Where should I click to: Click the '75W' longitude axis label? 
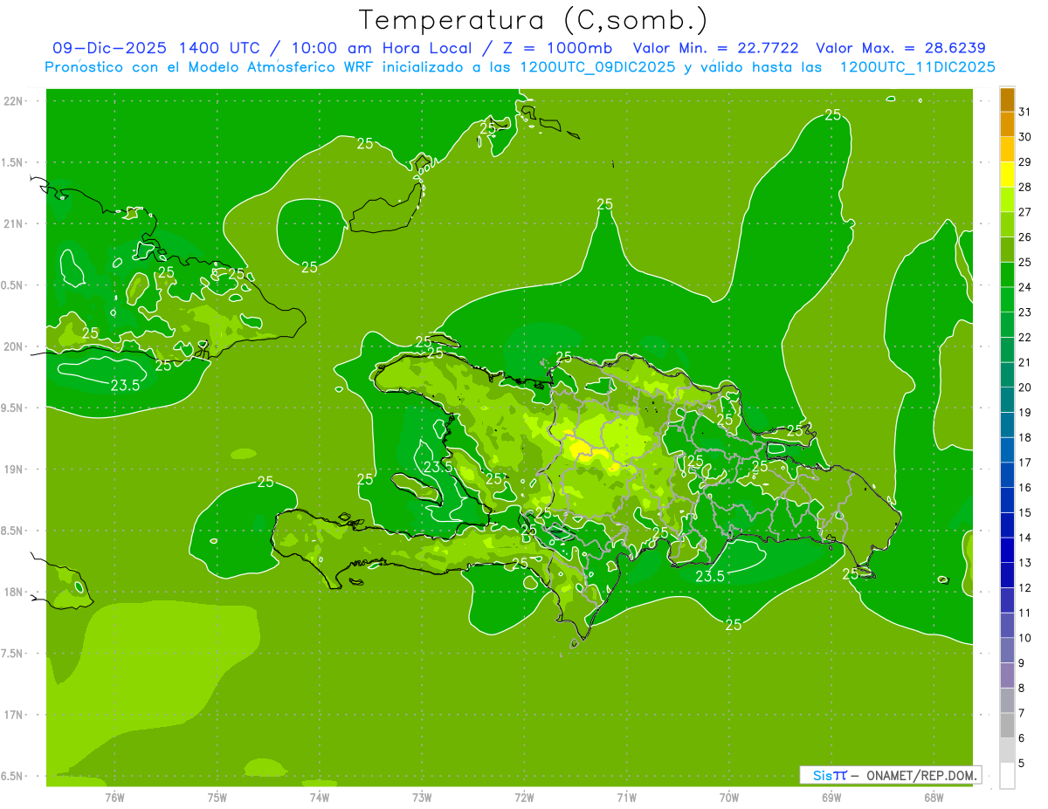tap(217, 797)
